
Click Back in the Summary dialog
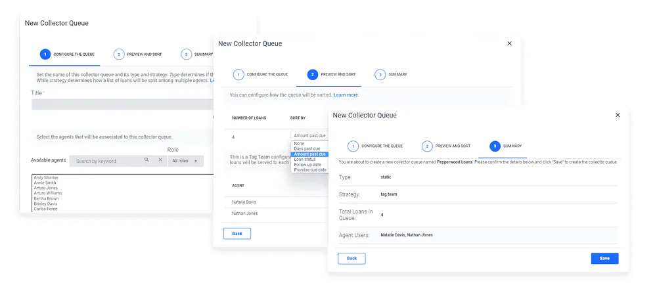click(352, 258)
